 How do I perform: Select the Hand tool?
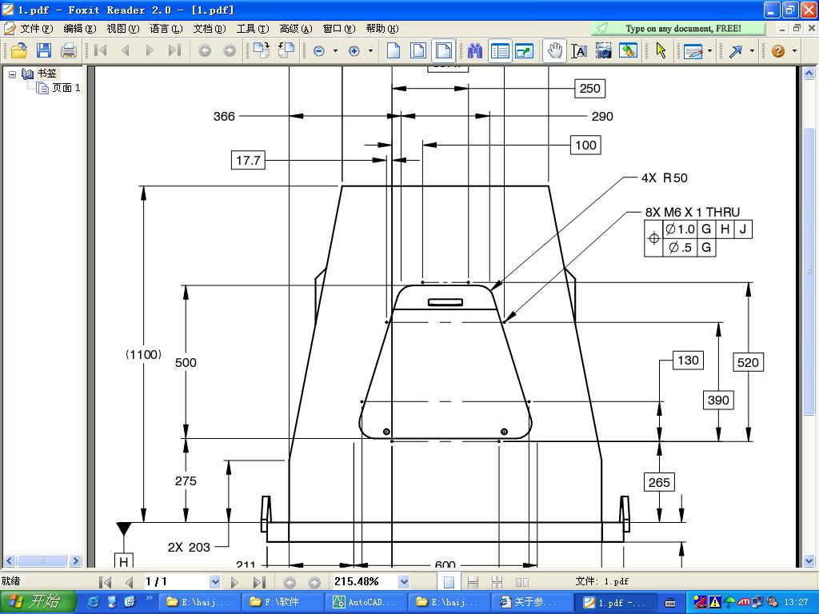click(555, 50)
